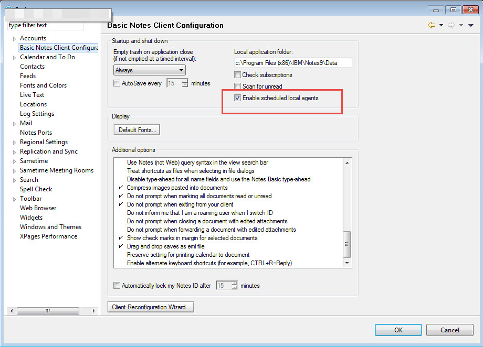Click the yellow back navigation arrow
Screen dimensions: 483x347
[432, 25]
